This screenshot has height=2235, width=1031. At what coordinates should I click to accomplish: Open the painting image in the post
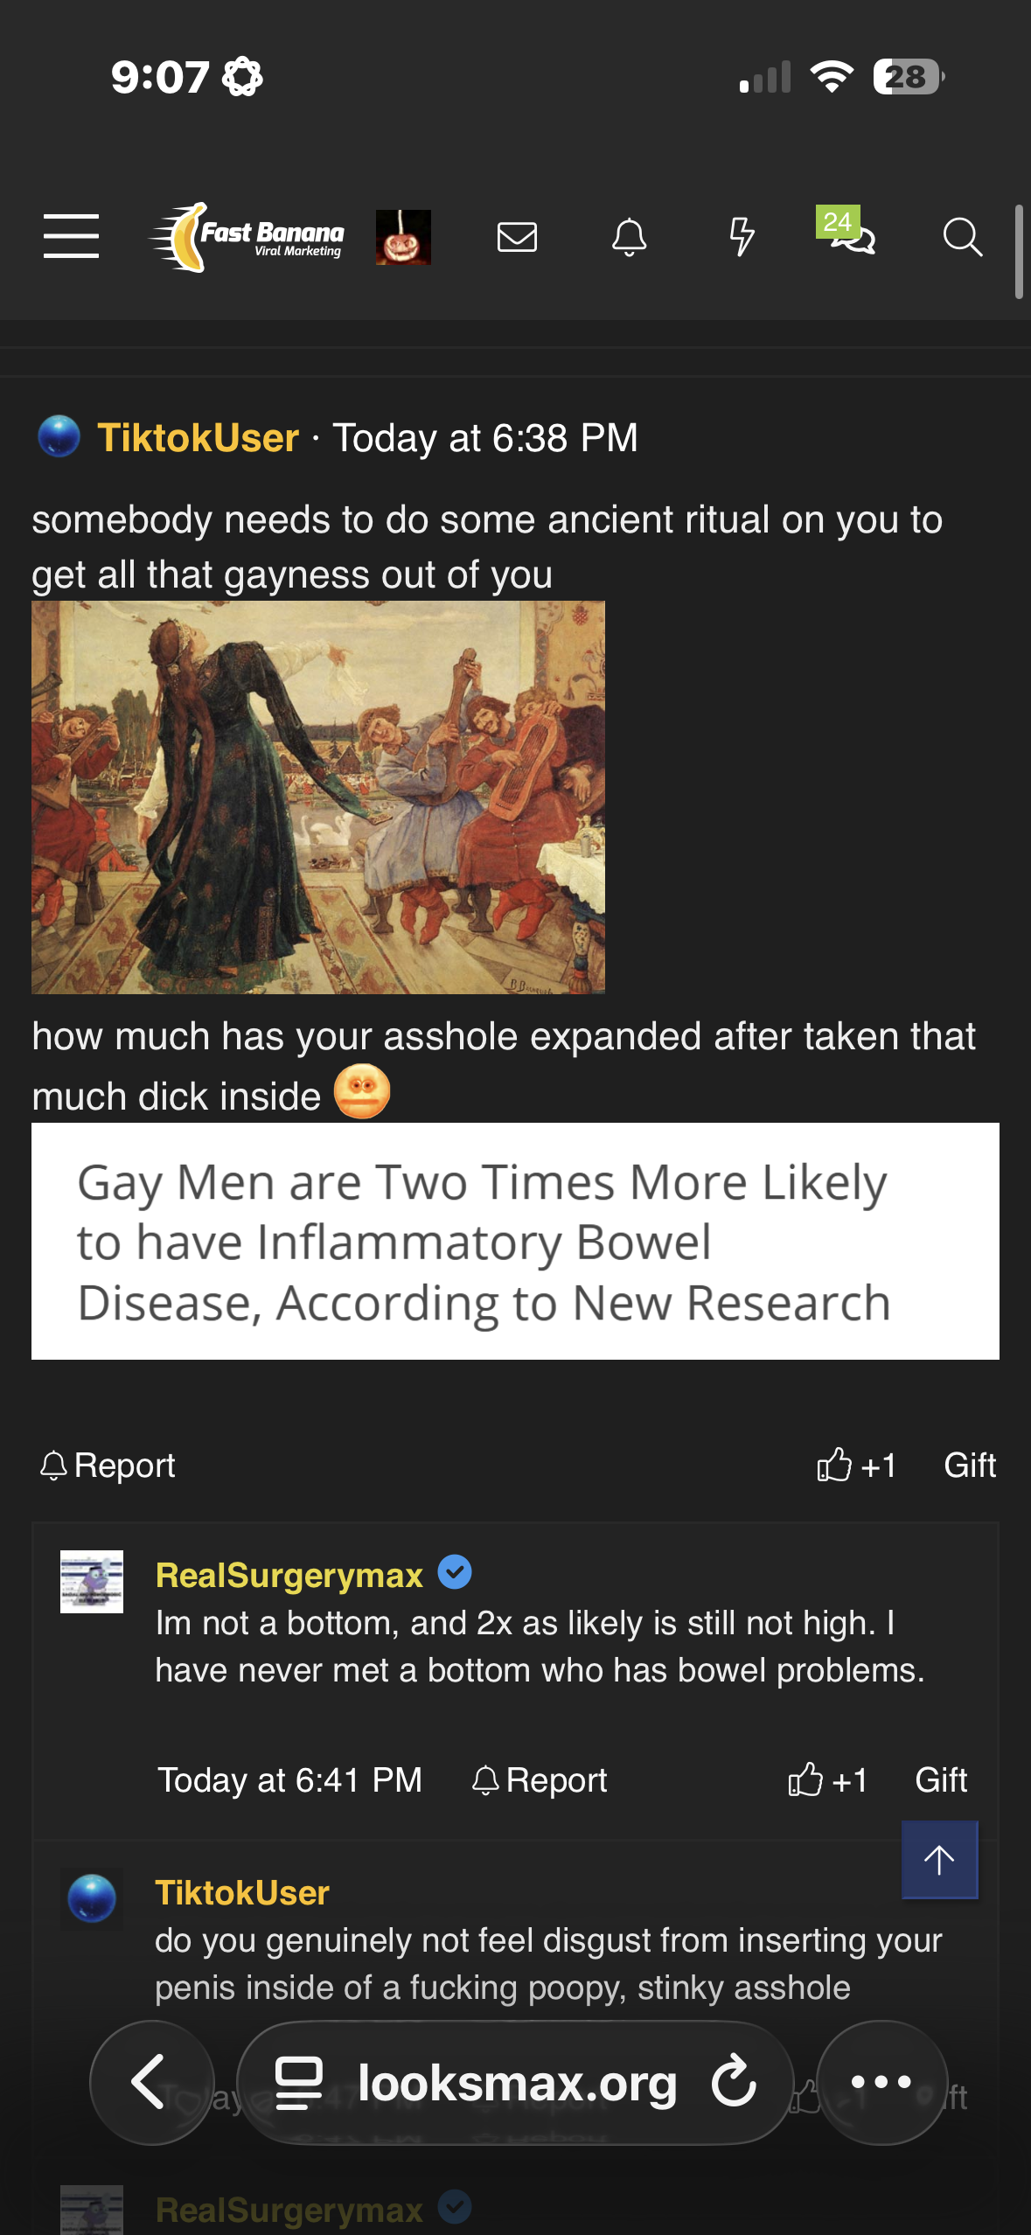point(318,797)
